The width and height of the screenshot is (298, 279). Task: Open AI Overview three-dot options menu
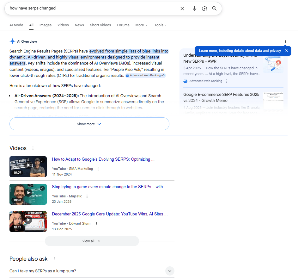(x=285, y=41)
